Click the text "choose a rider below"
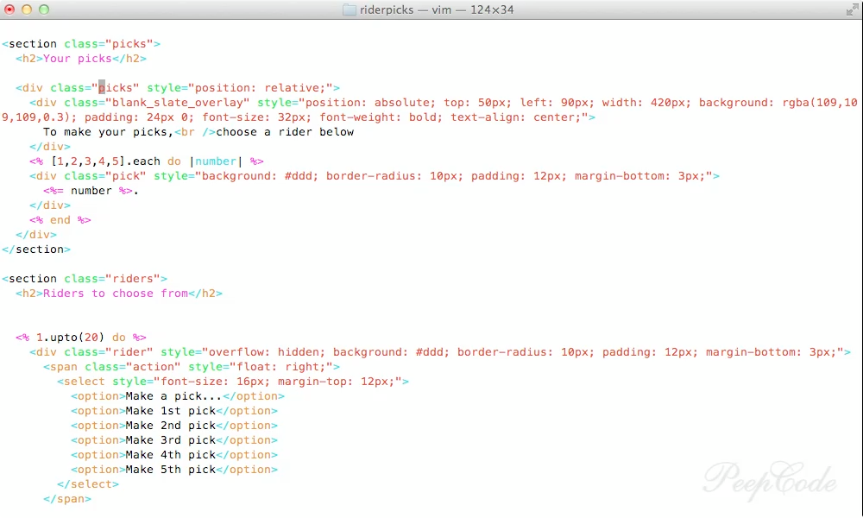Image resolution: width=863 pixels, height=518 pixels. 285,132
